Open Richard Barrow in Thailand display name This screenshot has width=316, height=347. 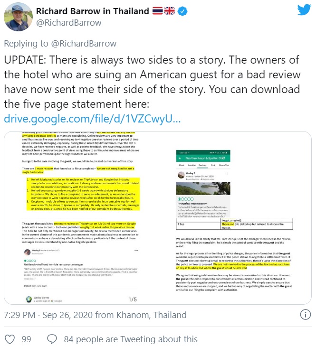pos(93,11)
